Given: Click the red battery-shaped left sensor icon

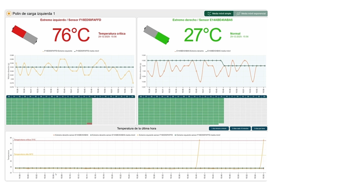Looking at the screenshot, I should (x=25, y=34).
